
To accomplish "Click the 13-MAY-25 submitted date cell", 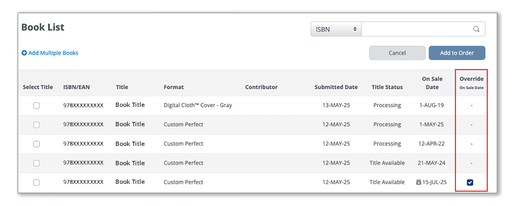I will click(x=336, y=105).
